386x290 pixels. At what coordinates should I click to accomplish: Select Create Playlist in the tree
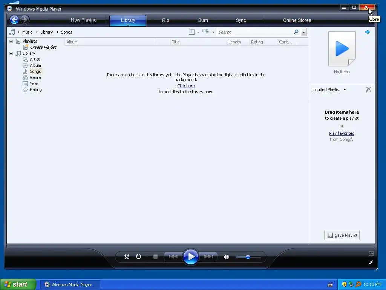43,47
